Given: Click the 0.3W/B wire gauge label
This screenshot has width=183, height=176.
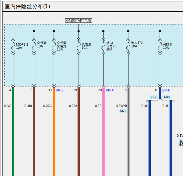Looking at the screenshot, I should tap(121, 106).
